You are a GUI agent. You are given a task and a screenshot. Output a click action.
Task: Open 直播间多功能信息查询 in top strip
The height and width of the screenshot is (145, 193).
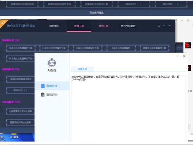click(59, 4)
